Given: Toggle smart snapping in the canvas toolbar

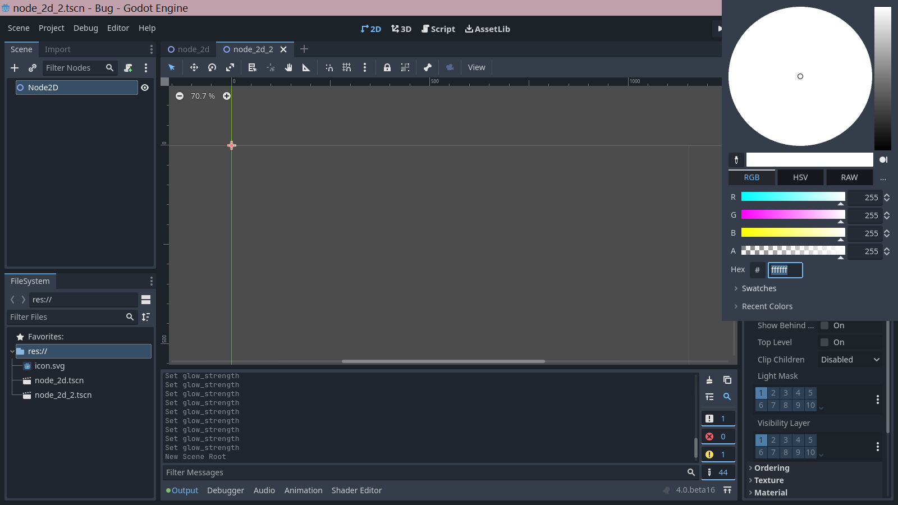Looking at the screenshot, I should tap(328, 67).
